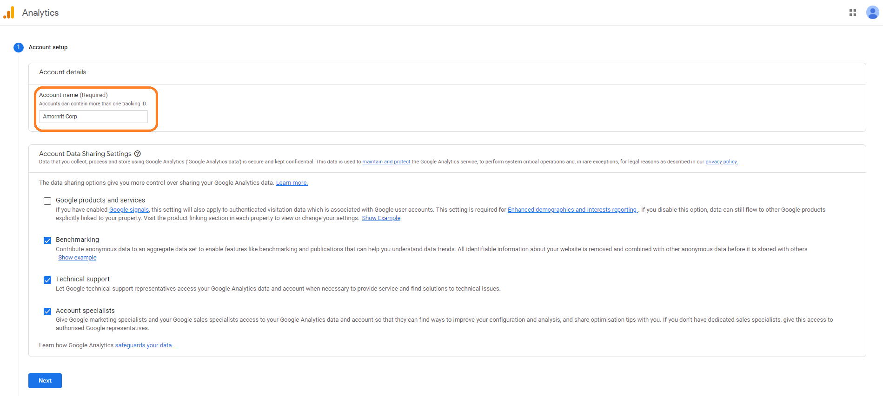Untick the Account specialists checkbox
The width and height of the screenshot is (883, 396).
click(x=47, y=312)
